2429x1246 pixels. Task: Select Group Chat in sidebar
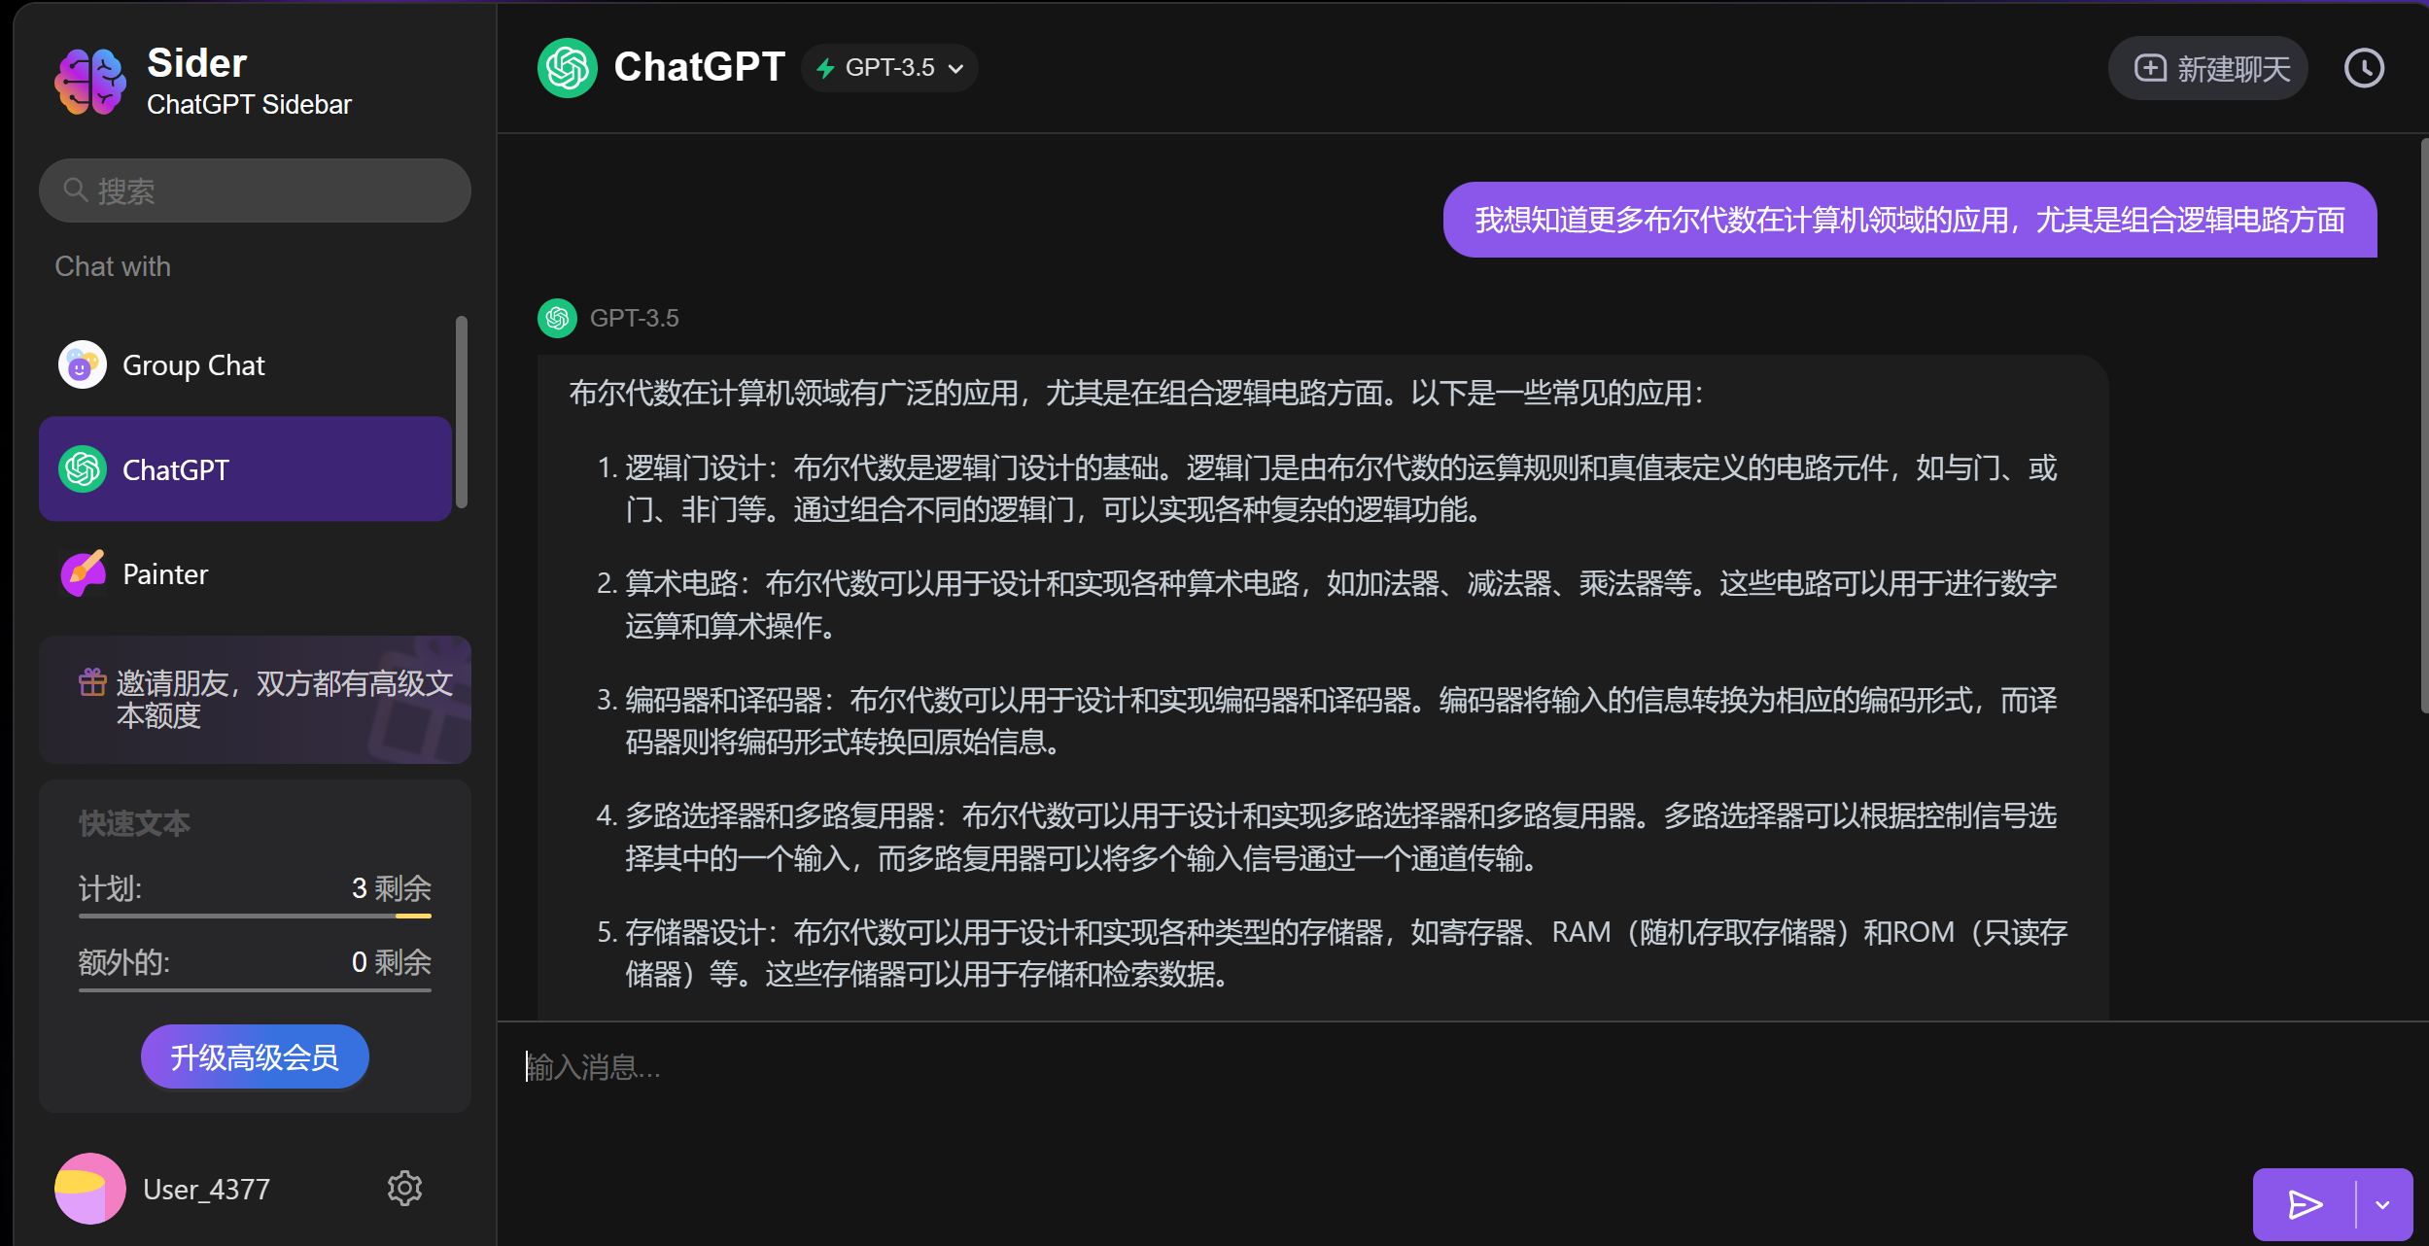(245, 364)
